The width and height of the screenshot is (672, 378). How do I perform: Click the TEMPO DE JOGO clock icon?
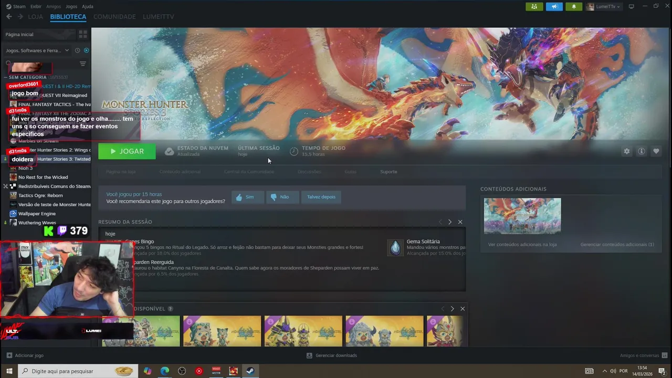point(294,151)
